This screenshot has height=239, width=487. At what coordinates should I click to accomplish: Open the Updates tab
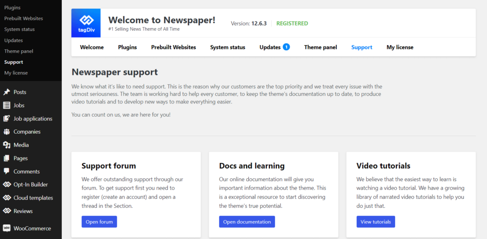pos(270,47)
